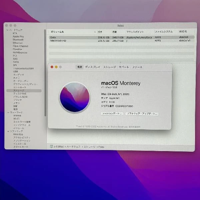Screen dimensions: 200x200
Task: Select Fibre Channel in the sidebar
Action: 21,46
